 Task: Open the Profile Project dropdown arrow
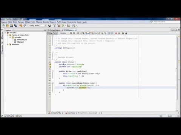[76, 25]
